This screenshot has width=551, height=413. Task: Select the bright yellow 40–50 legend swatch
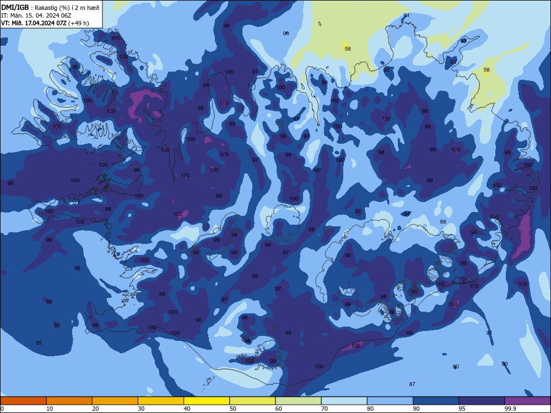[207, 401]
